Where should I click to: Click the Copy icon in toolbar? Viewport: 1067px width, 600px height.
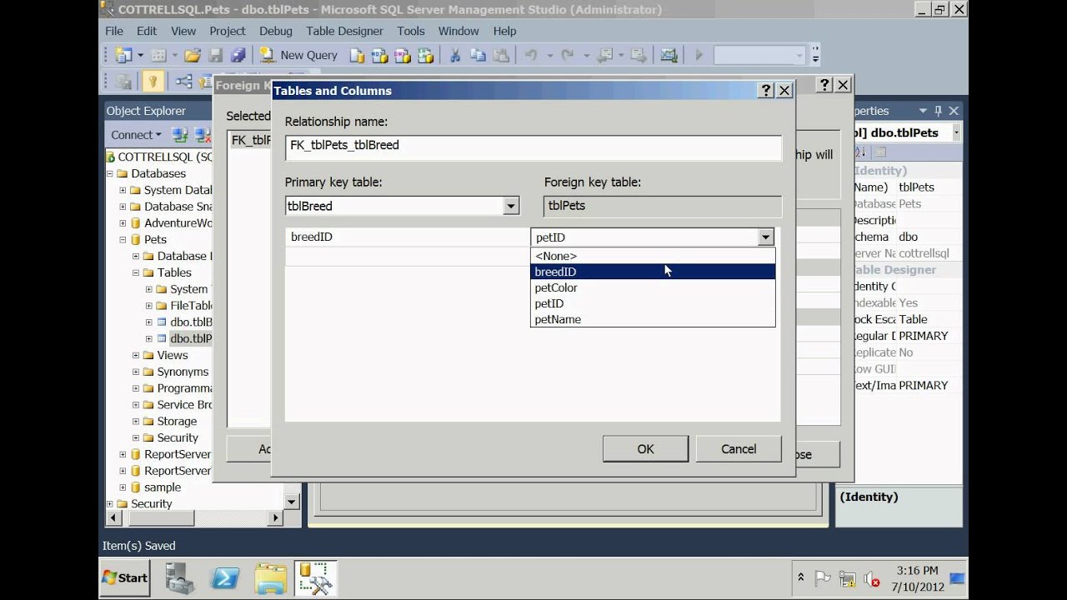478,55
